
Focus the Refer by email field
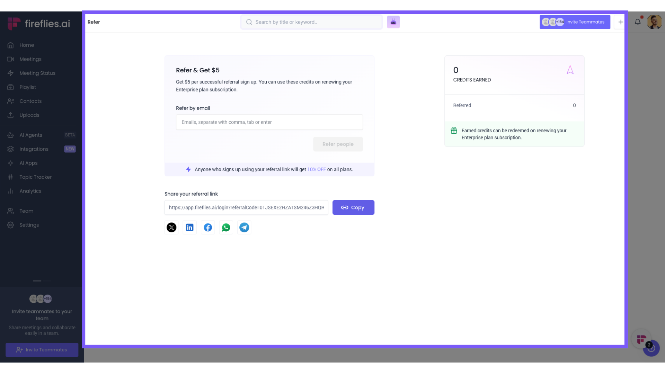269,122
